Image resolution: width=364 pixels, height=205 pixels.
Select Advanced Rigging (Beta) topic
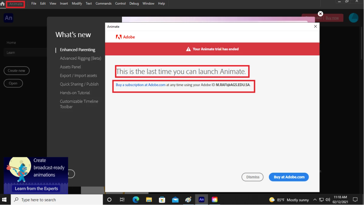tap(81, 58)
